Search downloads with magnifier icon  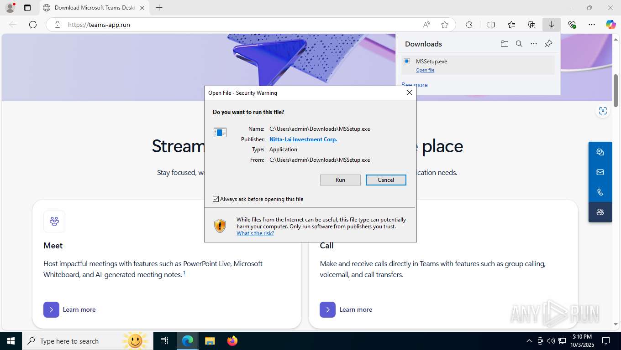pos(519,44)
